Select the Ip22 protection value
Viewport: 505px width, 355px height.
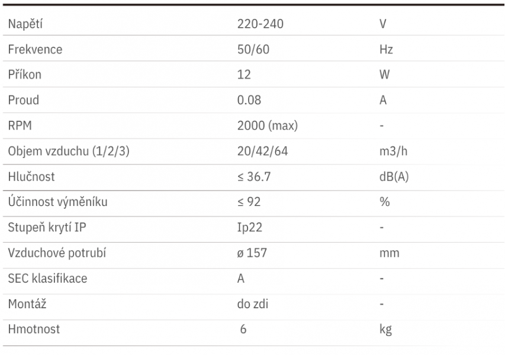[x=250, y=228]
